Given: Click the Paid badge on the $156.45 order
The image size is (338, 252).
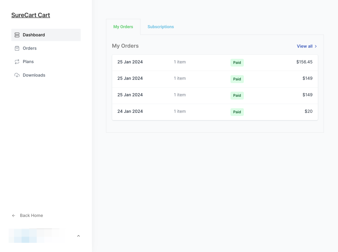Looking at the screenshot, I should click(x=237, y=62).
